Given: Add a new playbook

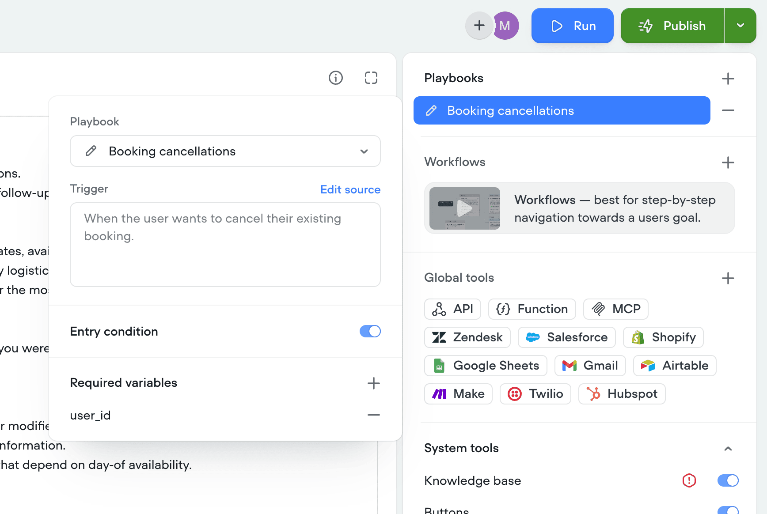Looking at the screenshot, I should pos(728,79).
